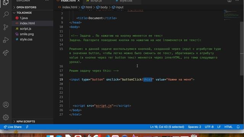Click the value string "Нажми на меня"

coord(180,80)
